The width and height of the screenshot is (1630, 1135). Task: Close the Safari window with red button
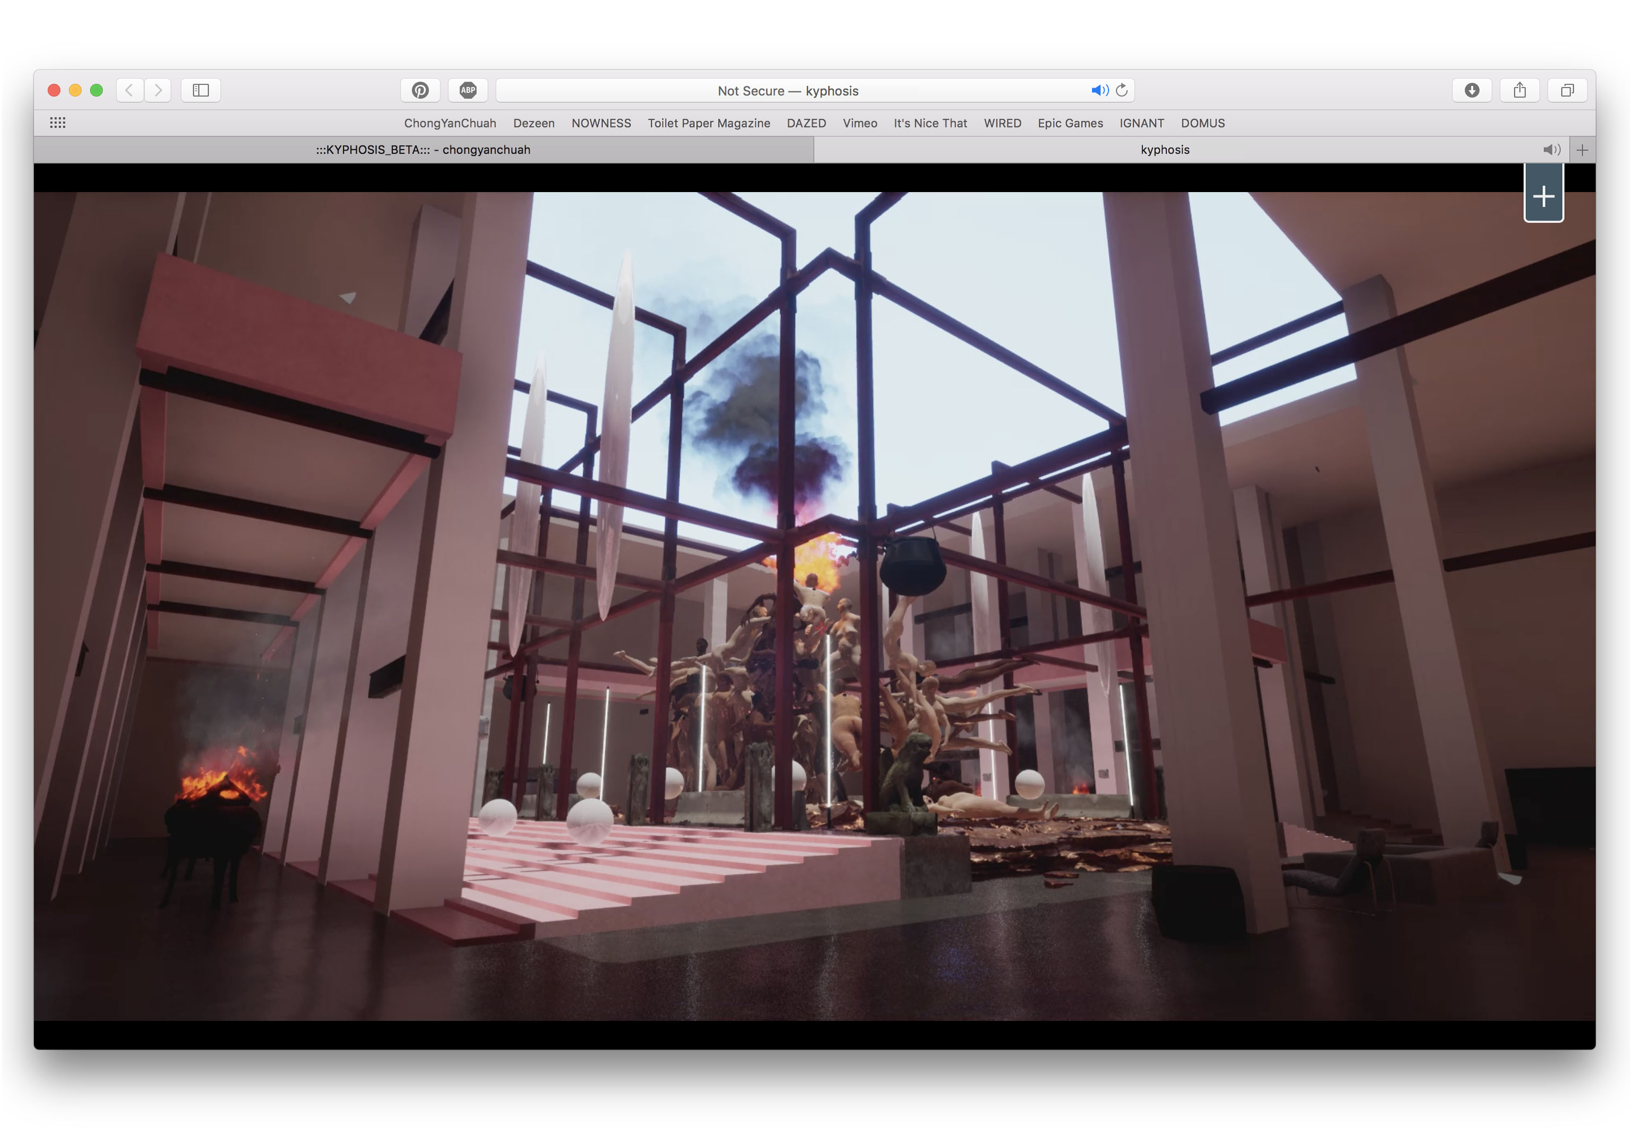pos(54,90)
